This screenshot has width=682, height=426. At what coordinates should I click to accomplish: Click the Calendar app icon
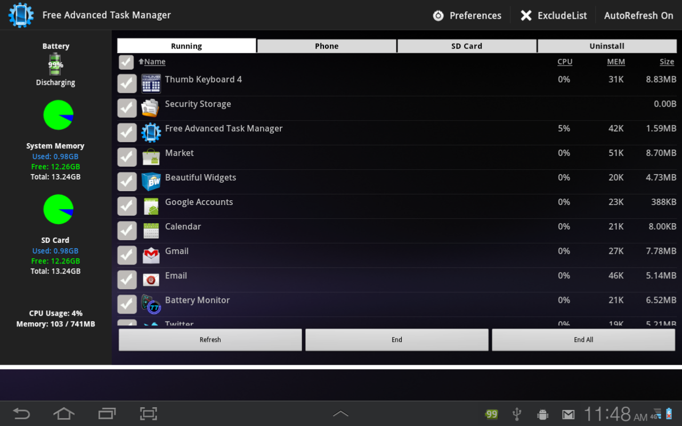pyautogui.click(x=151, y=231)
